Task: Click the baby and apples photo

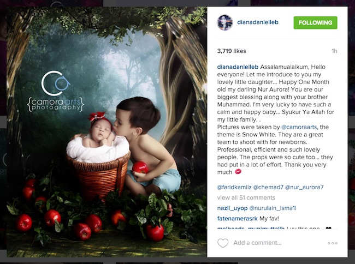Action: click(x=106, y=132)
